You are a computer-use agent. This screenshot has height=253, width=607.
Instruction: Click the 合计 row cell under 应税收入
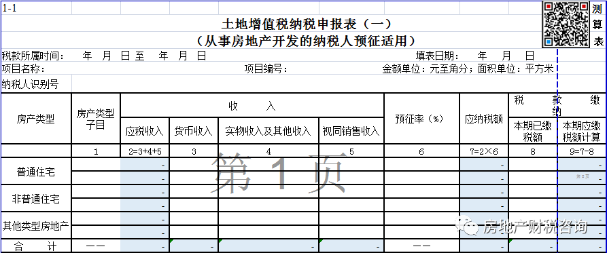(145, 246)
